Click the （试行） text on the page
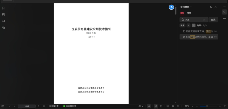This screenshot has height=109, width=228. pyautogui.click(x=91, y=37)
